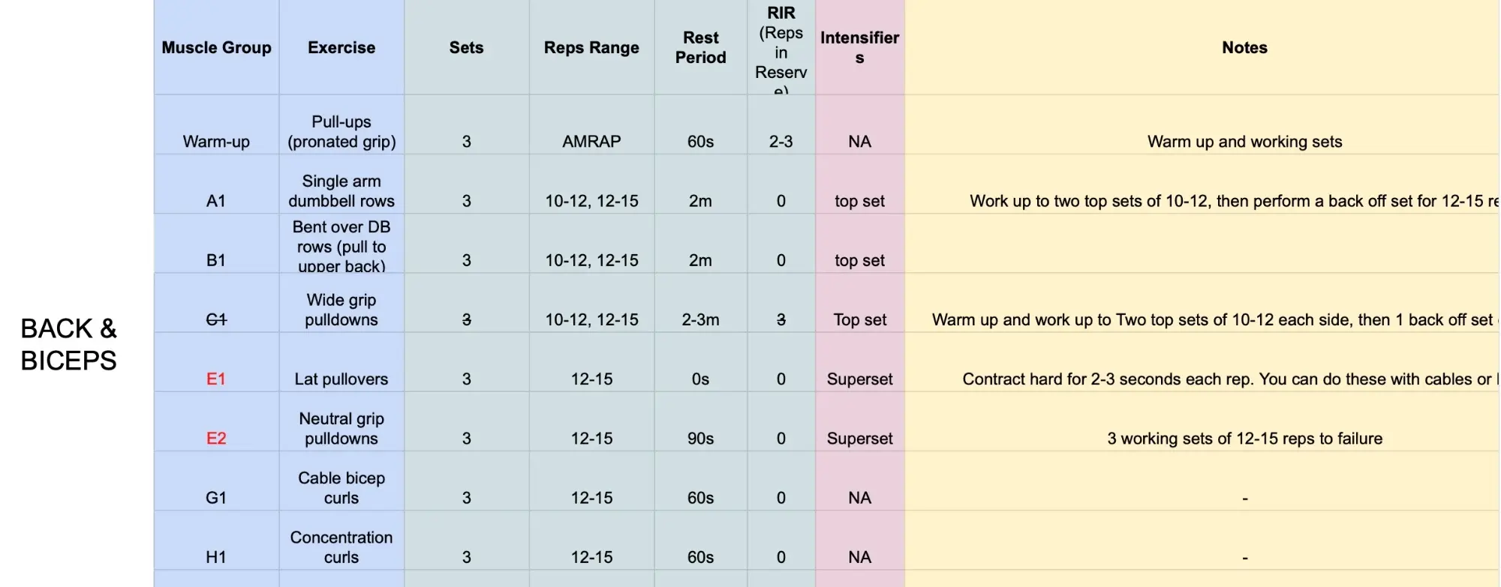The image size is (1501, 587).
Task: Click the struck-through C1 cell
Action: tap(216, 319)
